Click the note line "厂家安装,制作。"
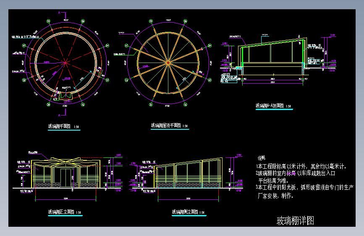 [276, 196]
